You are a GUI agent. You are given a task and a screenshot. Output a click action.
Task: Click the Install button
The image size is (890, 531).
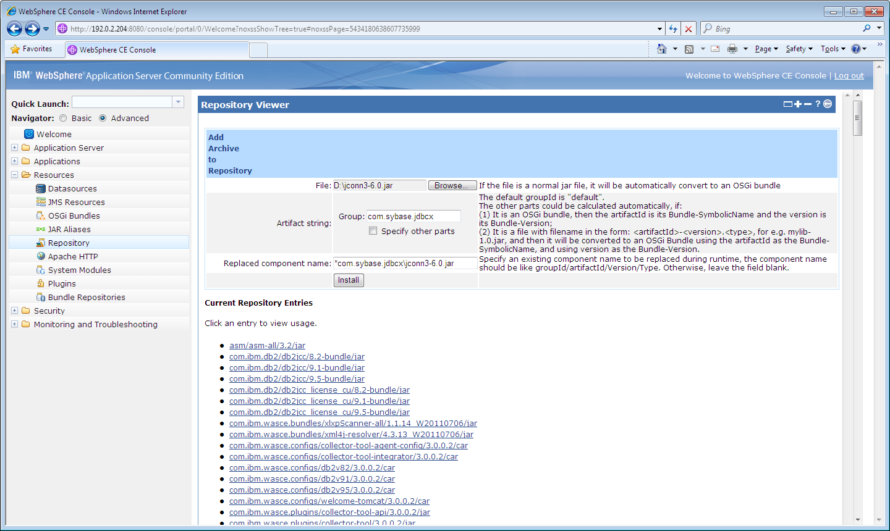[x=349, y=280]
